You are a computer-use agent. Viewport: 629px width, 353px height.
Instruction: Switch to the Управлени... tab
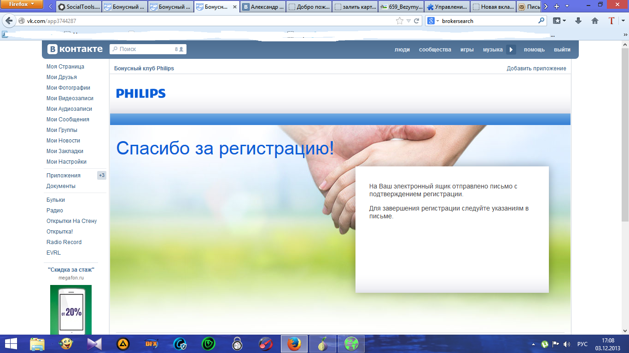click(x=447, y=7)
